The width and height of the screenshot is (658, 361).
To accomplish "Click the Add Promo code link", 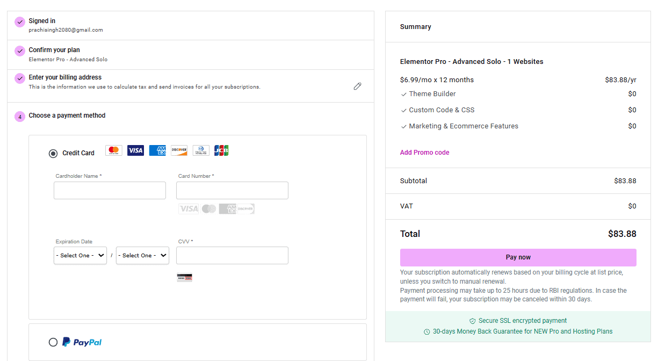I will click(x=424, y=153).
